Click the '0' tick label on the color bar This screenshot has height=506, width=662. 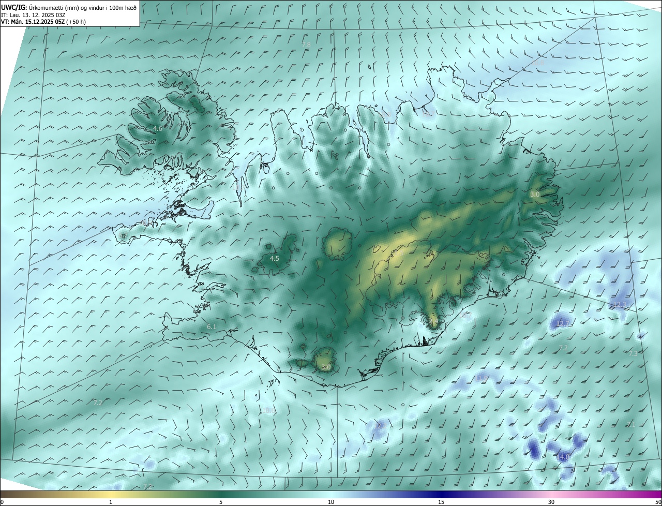2,502
